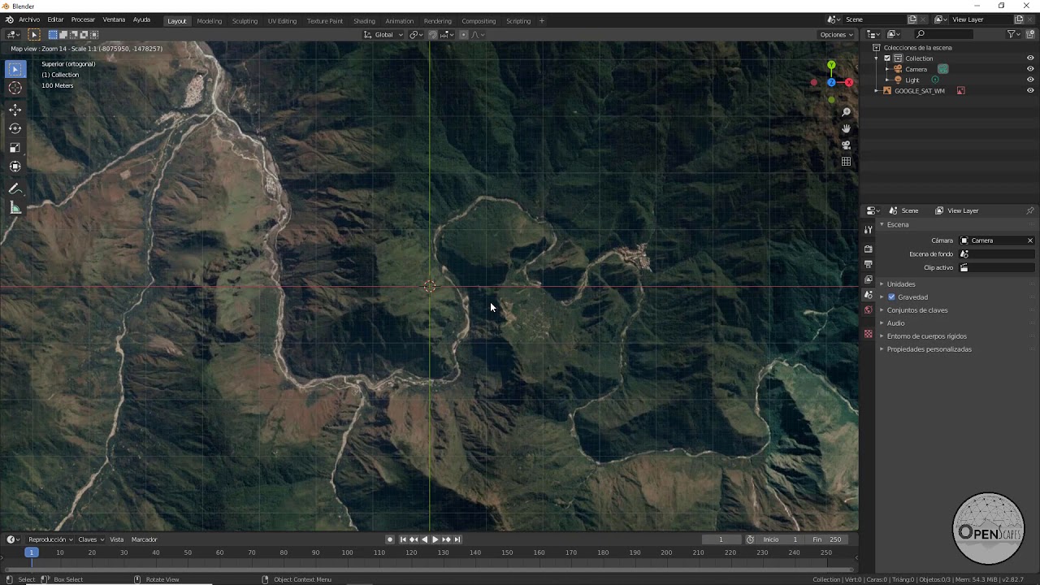The image size is (1040, 585).
Task: Click the Fin frame 250 field
Action: [x=827, y=539]
